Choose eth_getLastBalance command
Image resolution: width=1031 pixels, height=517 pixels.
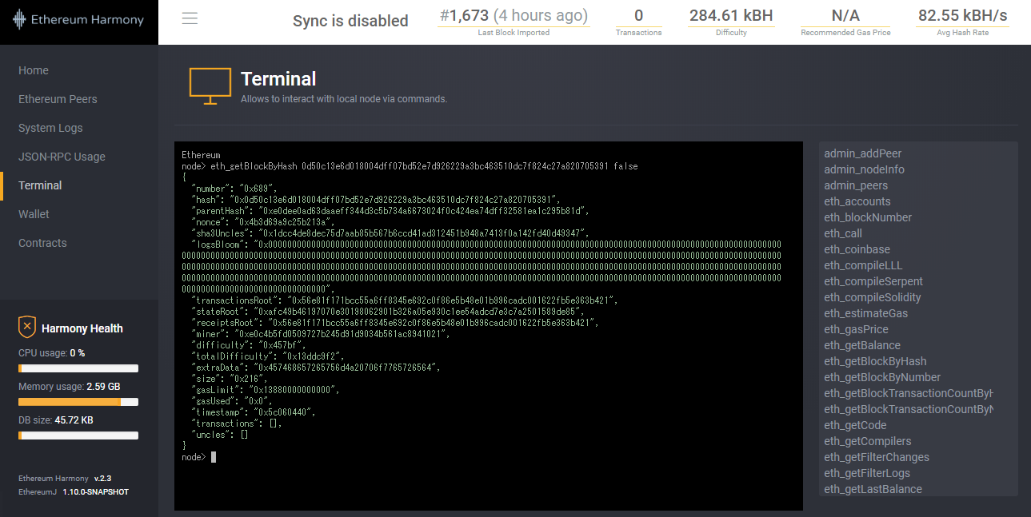tap(873, 489)
